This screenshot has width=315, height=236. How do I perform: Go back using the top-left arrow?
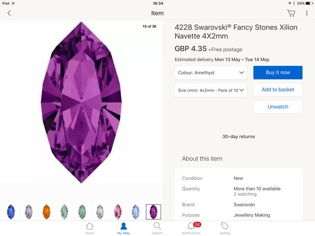[9, 13]
